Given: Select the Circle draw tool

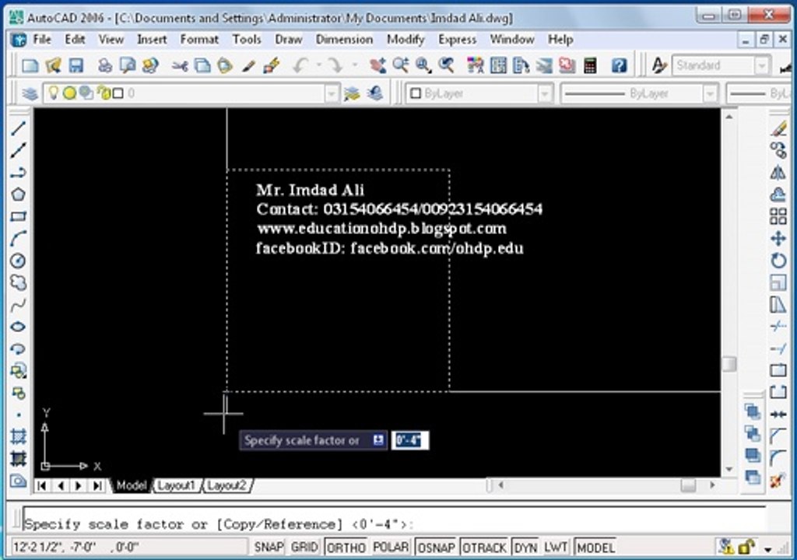Looking at the screenshot, I should click(19, 261).
